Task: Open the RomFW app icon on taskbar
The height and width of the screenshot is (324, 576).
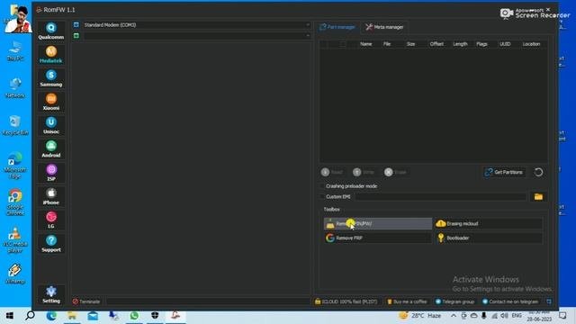Action: pyautogui.click(x=175, y=316)
